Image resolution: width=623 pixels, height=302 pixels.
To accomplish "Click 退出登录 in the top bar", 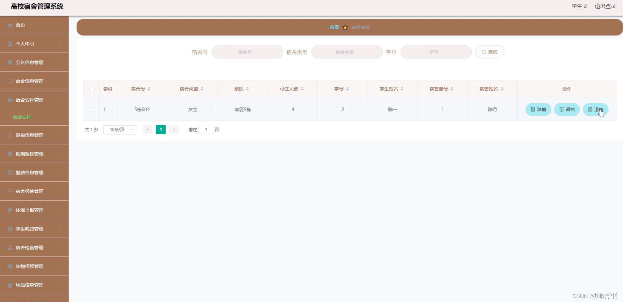I will 605,6.
